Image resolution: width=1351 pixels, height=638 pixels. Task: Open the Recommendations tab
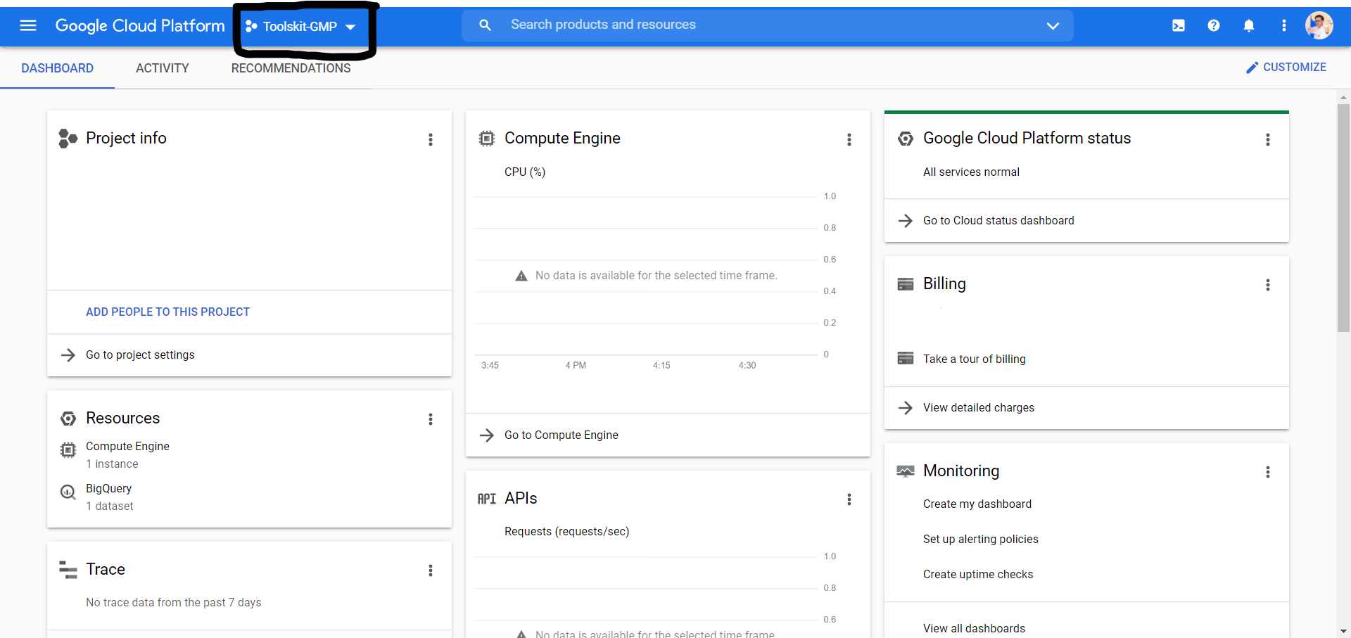291,68
